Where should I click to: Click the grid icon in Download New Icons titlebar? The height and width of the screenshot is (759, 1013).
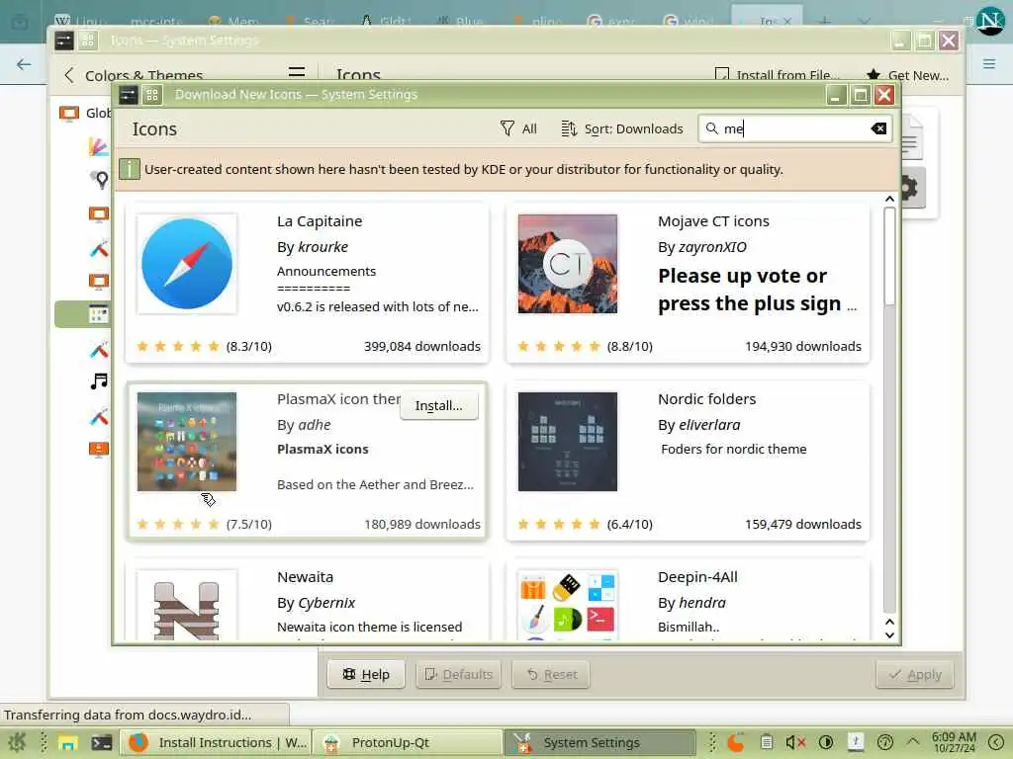coord(152,95)
